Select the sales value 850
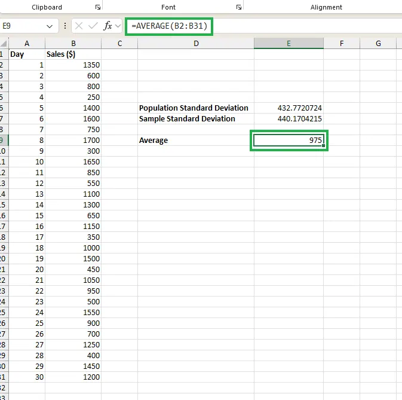This screenshot has width=402, height=400. point(73,173)
